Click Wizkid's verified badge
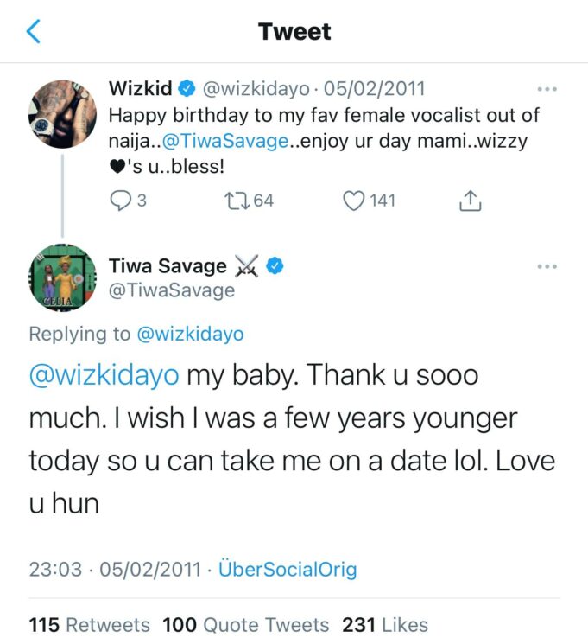Screen dimensions: 588x644 [x=186, y=88]
